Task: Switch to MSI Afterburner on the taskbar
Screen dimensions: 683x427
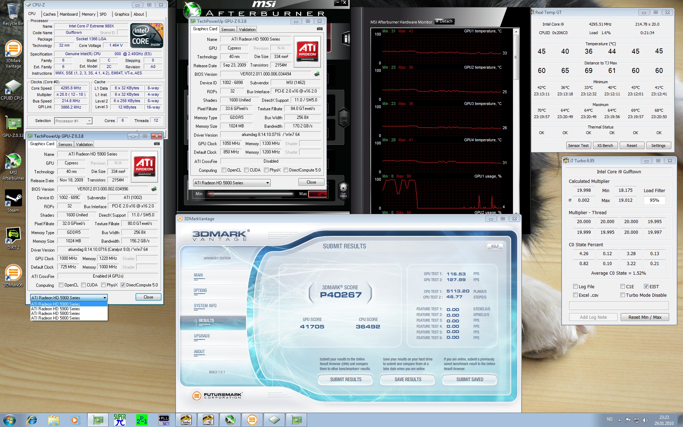Action: tap(230, 420)
